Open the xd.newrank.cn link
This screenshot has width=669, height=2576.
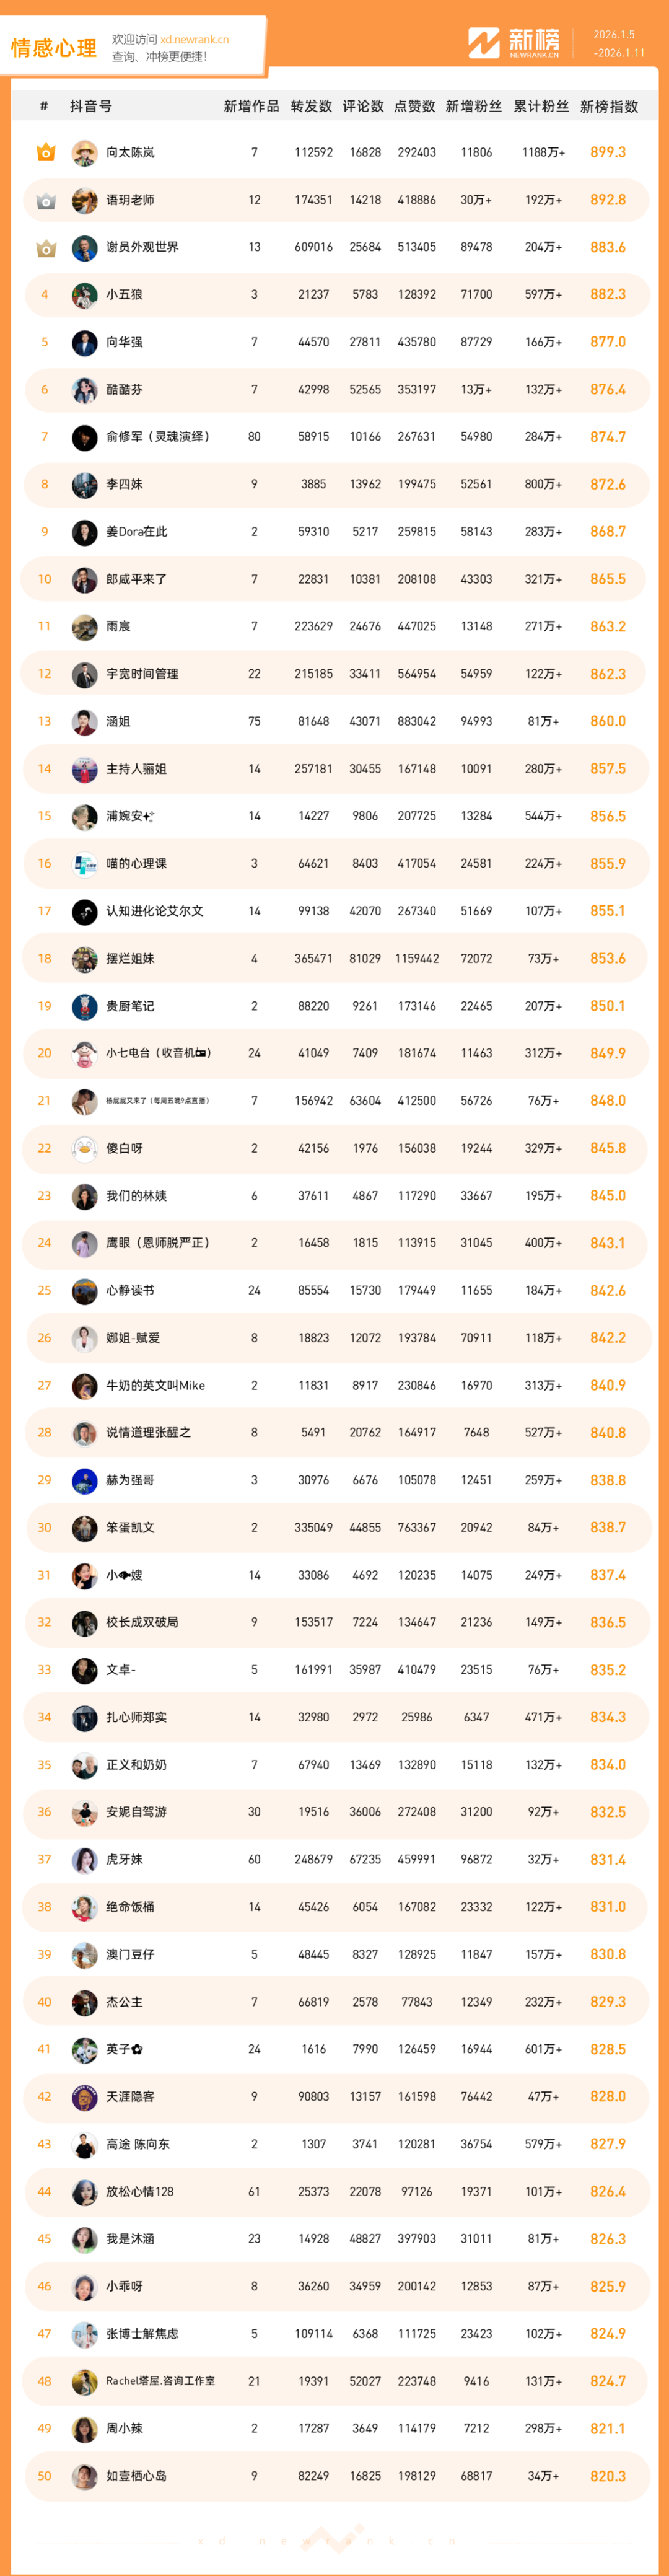pos(194,40)
